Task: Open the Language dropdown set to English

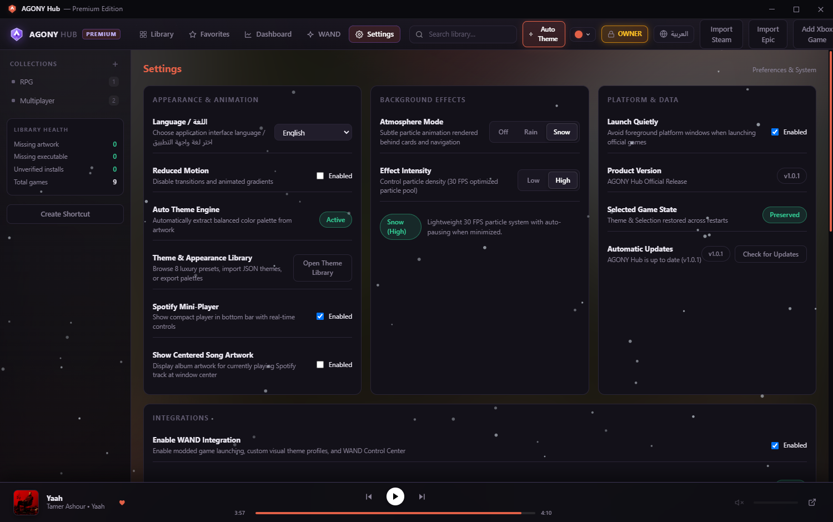Action: 313,133
